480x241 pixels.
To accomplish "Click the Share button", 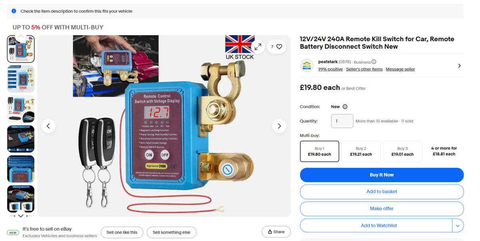I will (276, 232).
